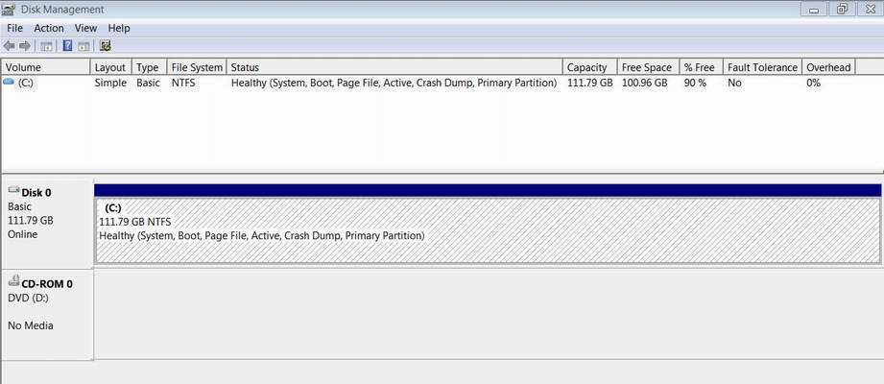Click the NTFS file system cell
884x384 pixels.
pos(183,83)
